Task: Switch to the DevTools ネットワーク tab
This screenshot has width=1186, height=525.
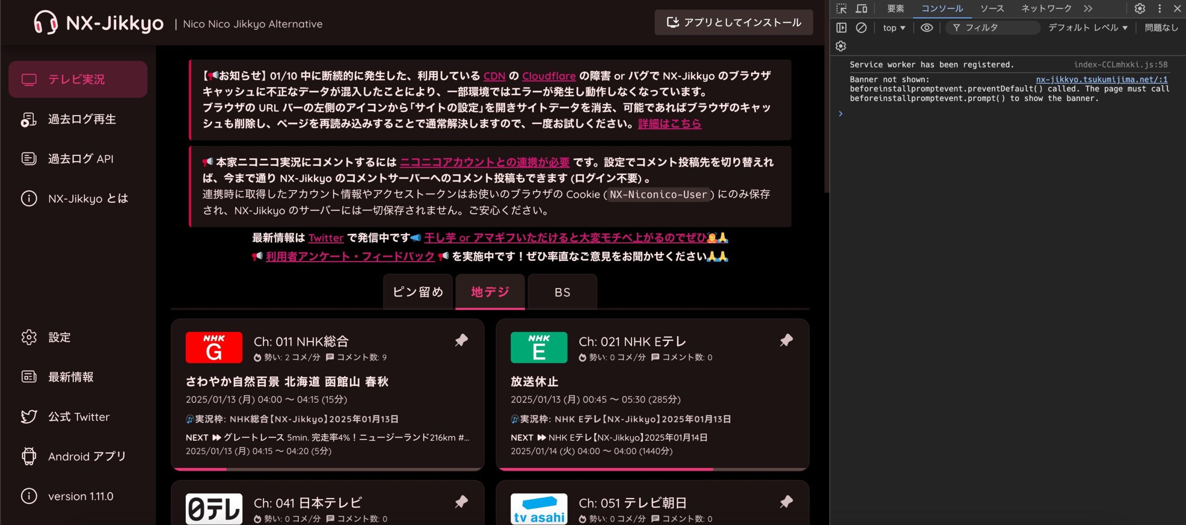Action: pyautogui.click(x=1047, y=8)
